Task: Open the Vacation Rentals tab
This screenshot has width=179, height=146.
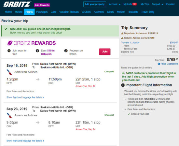Action: [x=69, y=12]
